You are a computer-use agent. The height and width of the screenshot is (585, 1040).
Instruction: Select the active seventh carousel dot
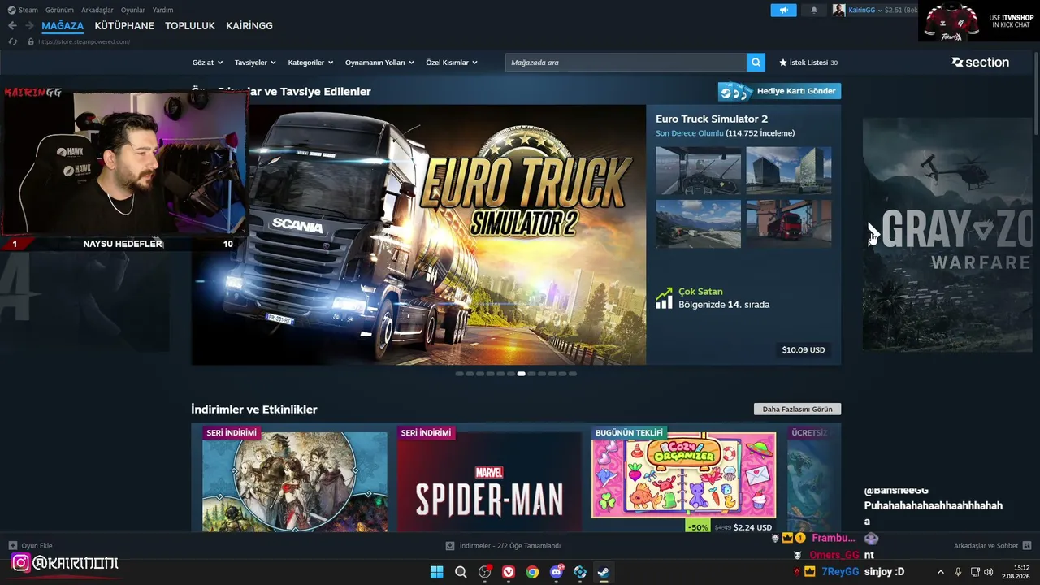[x=521, y=374]
